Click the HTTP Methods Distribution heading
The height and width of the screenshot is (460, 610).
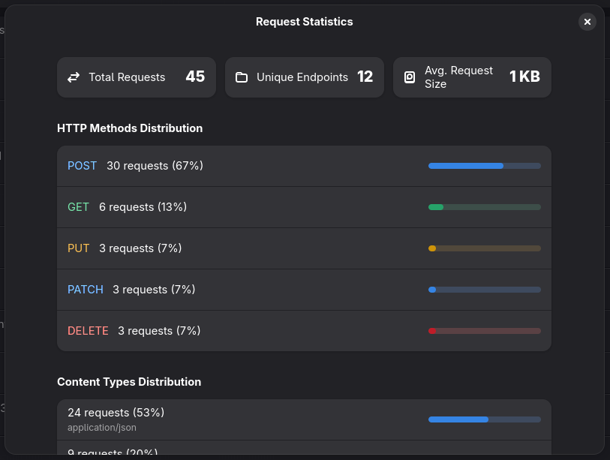(x=130, y=128)
